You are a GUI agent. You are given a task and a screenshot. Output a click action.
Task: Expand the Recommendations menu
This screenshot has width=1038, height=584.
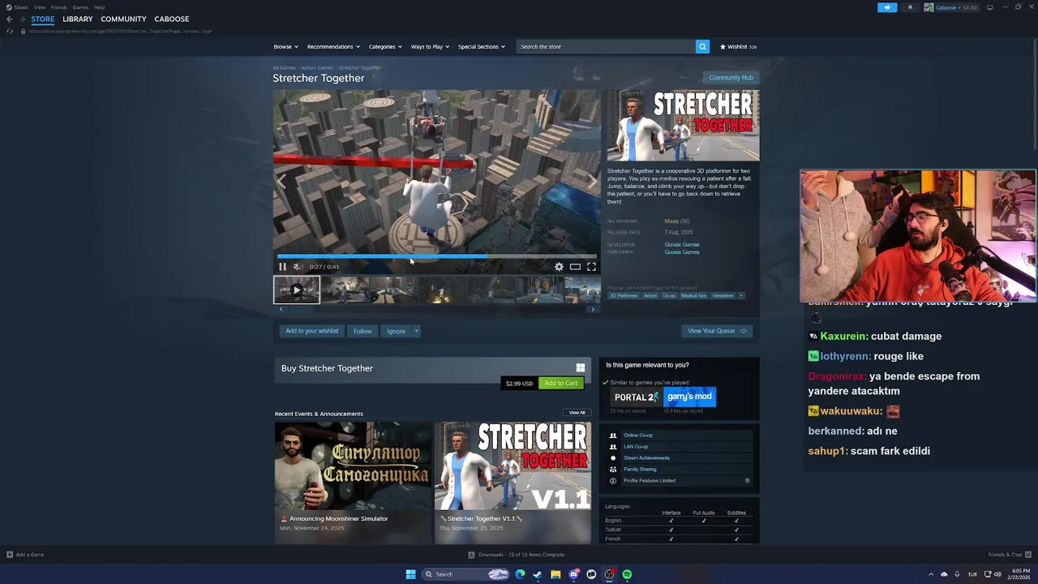click(x=332, y=46)
